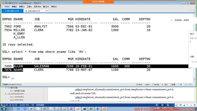197x111 pixels.
Task: Click the FORD row in terminal output
Action: click(x=76, y=27)
